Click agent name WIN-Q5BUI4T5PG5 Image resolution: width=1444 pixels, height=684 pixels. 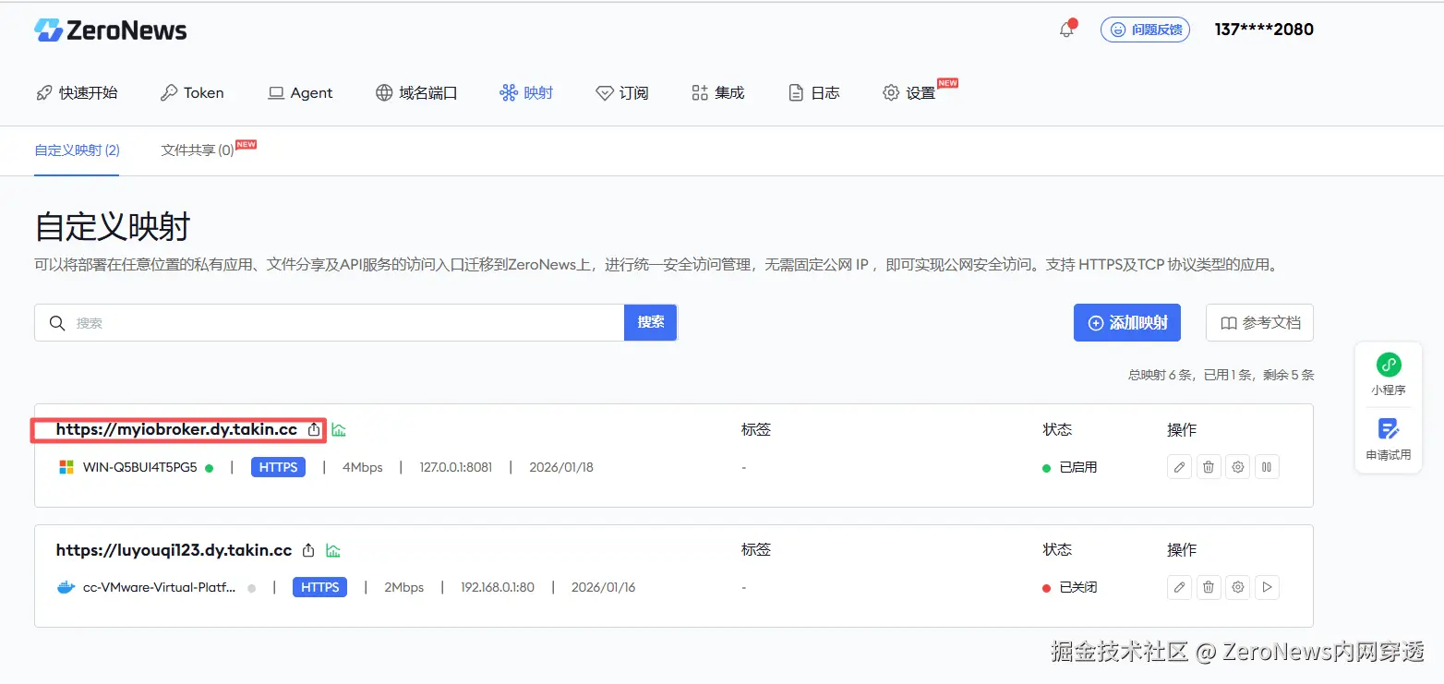click(x=140, y=467)
